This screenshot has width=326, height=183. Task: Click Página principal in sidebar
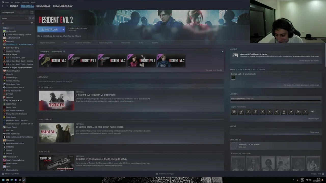click(x=8, y=12)
